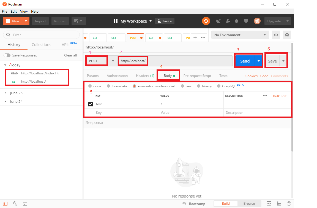Open the Edit menu
The width and height of the screenshot is (317, 208).
pos(14,11)
